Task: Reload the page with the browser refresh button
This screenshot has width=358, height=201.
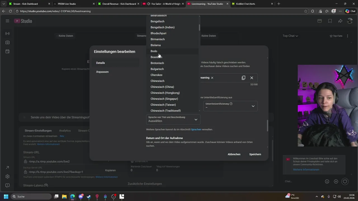Action: coord(10,11)
